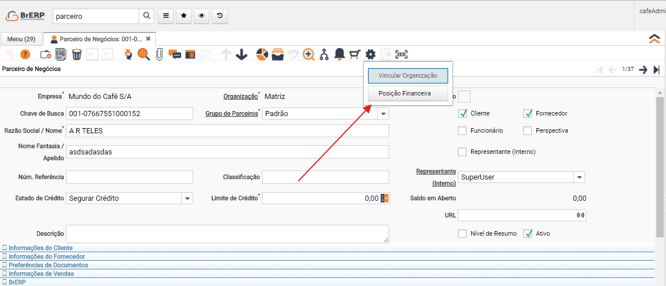
Task: Open the pie chart Report icon
Action: (262, 54)
